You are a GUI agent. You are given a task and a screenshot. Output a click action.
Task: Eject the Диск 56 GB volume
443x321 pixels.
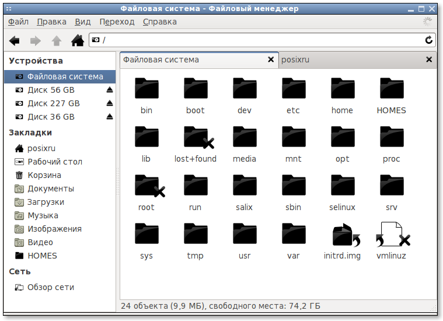[110, 90]
